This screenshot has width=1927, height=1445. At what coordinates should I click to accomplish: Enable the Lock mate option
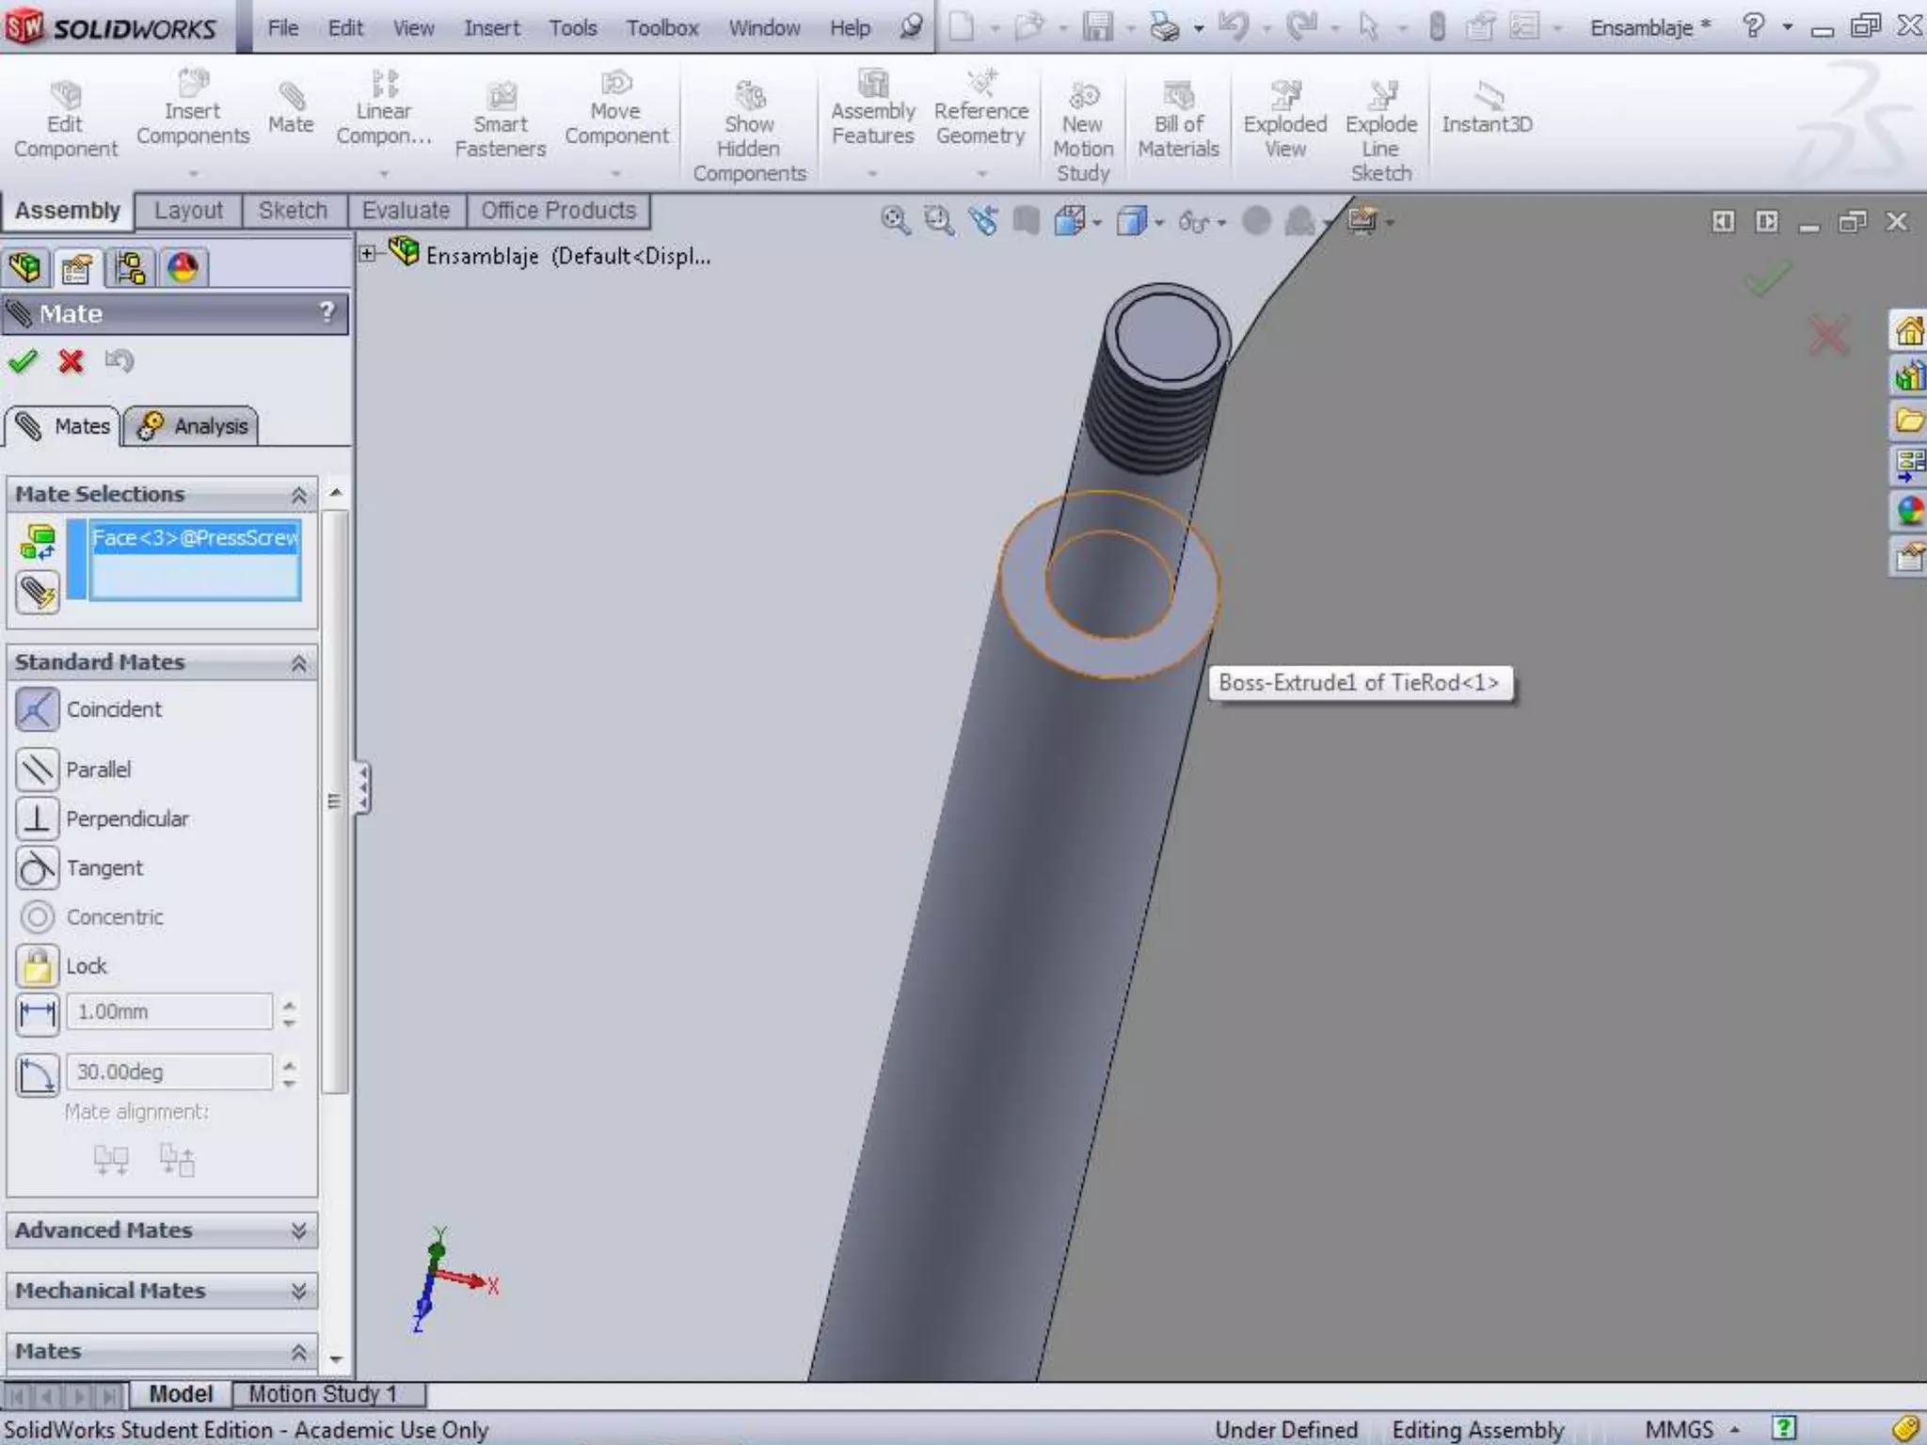click(38, 966)
